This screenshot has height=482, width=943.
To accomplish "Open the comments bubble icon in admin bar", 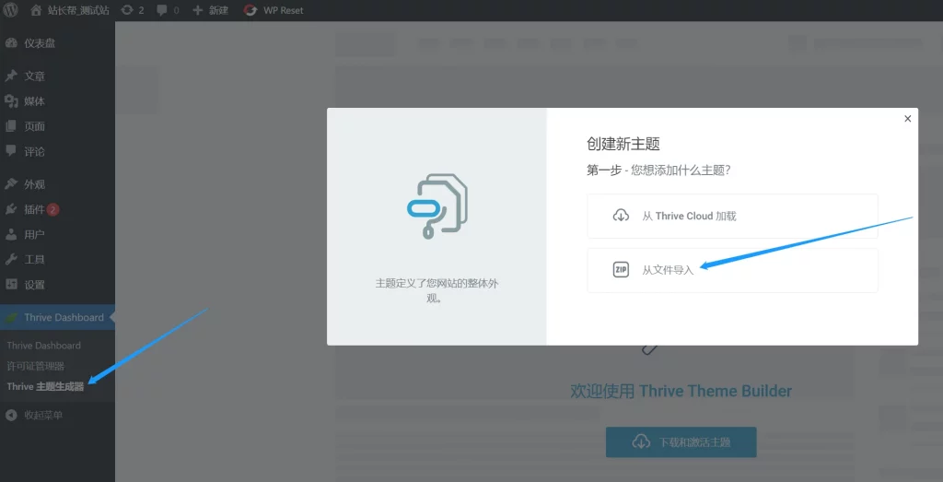I will [x=167, y=10].
